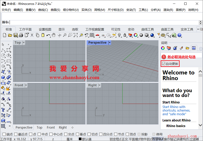Open the 文件(F) menu
This screenshot has width=203, height=141.
tap(6, 10)
